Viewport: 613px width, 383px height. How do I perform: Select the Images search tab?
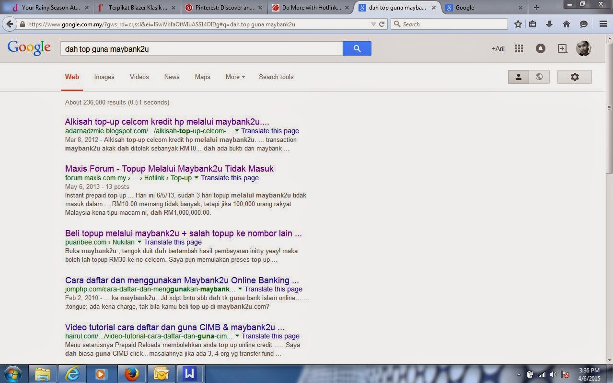[x=104, y=77]
